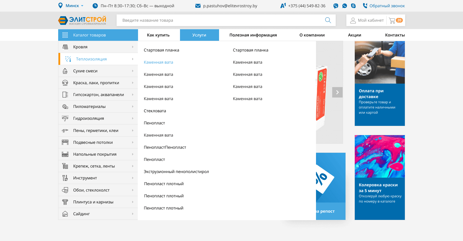The width and height of the screenshot is (463, 241).
Task: Click the Skype contact icon
Action: click(x=353, y=6)
